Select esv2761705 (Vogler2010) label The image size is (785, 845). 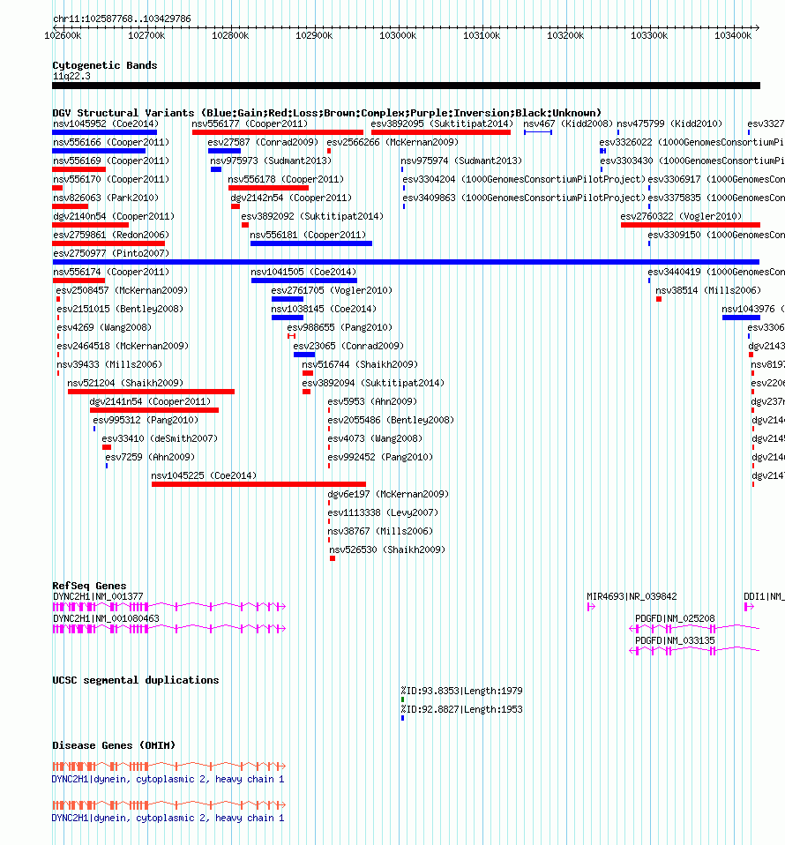[332, 290]
